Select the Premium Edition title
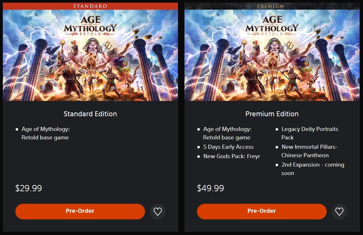The height and width of the screenshot is (235, 363). tap(272, 114)
